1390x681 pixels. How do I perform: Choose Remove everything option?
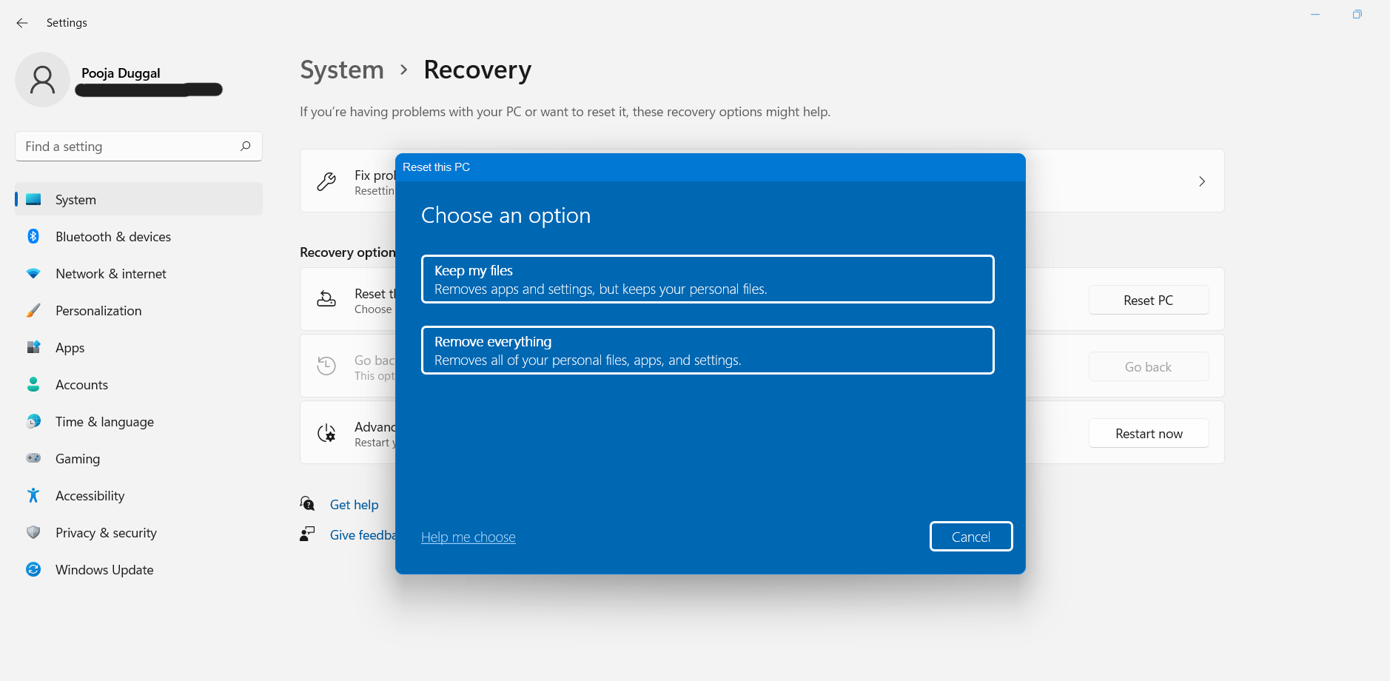tap(708, 350)
